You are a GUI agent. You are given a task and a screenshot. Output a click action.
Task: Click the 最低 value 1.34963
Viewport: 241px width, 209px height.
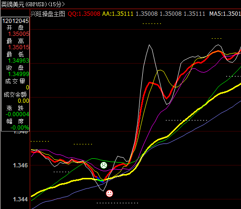click(19, 61)
